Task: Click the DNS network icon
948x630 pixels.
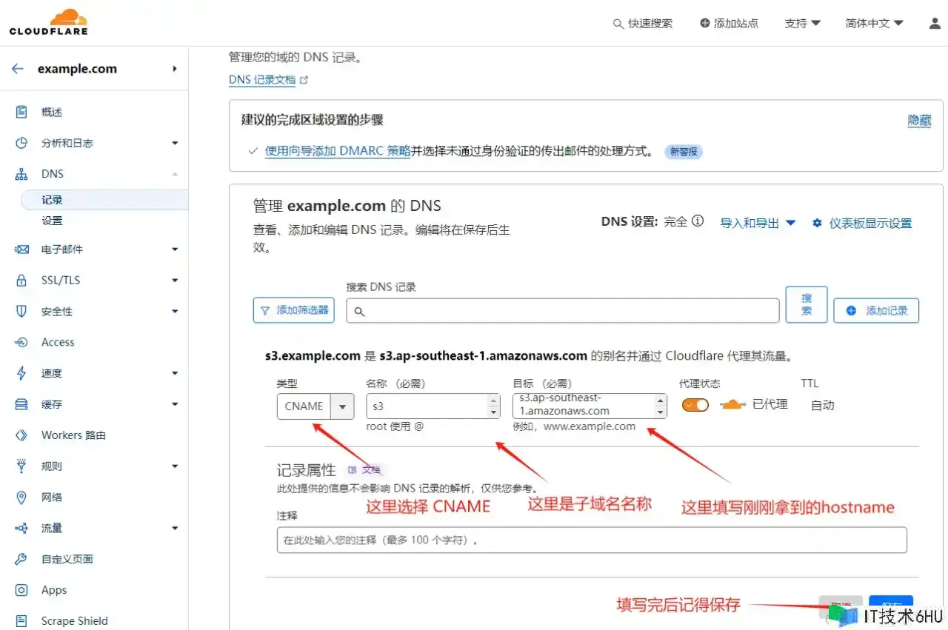Action: [x=21, y=174]
